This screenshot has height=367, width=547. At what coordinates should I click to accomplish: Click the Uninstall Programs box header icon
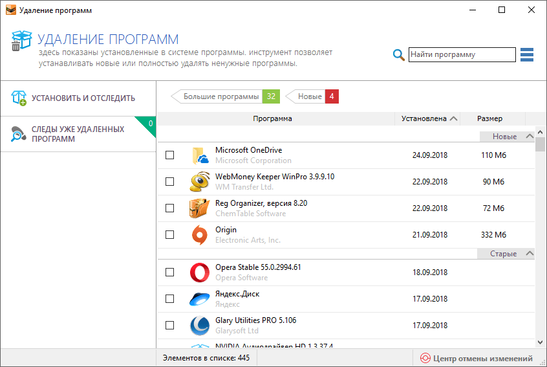coord(21,41)
